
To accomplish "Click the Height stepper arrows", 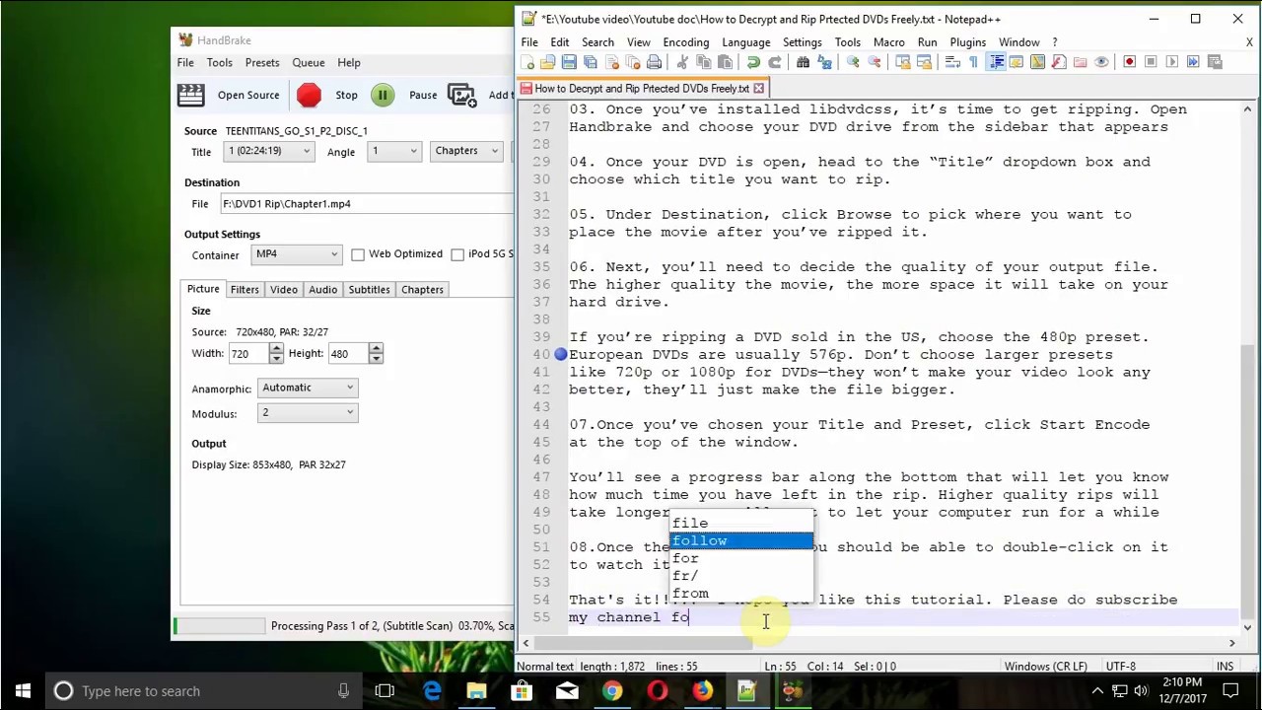I will 376,353.
